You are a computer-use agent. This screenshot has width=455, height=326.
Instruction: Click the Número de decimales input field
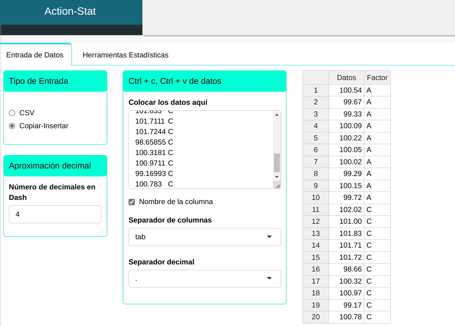pyautogui.click(x=55, y=214)
